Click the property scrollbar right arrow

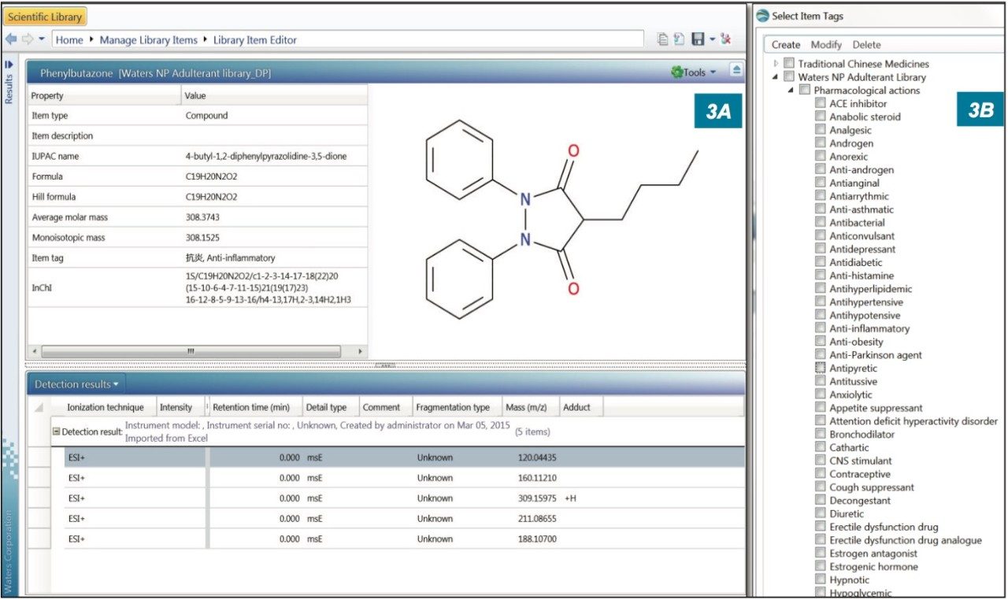tap(361, 351)
